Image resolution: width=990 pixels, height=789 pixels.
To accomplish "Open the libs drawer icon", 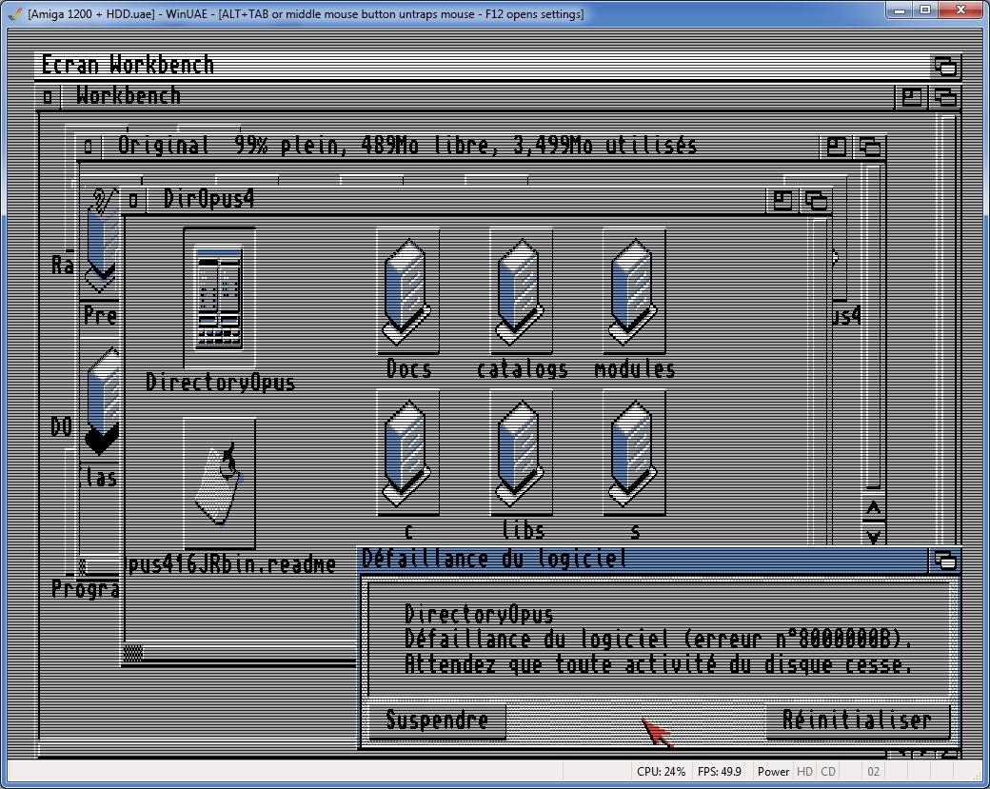I will click(x=521, y=453).
